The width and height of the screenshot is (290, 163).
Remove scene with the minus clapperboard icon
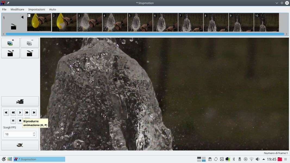click(x=30, y=54)
